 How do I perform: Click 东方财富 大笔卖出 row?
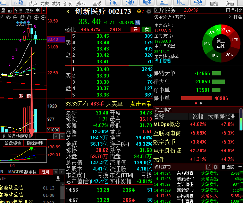click(x=198, y=174)
